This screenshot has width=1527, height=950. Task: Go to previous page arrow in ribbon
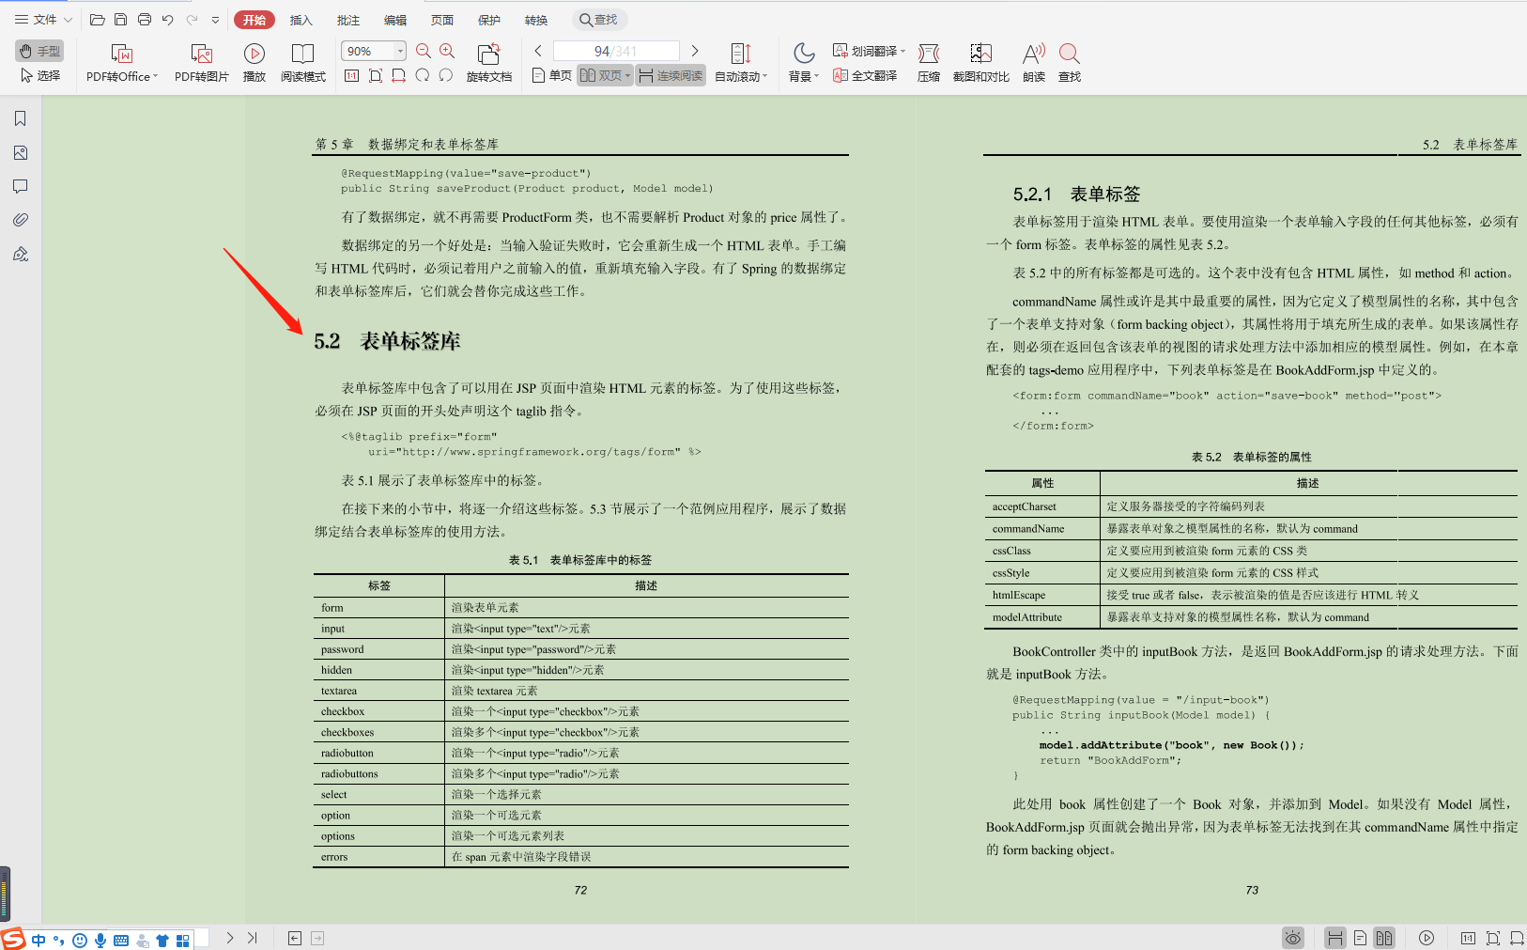(538, 51)
